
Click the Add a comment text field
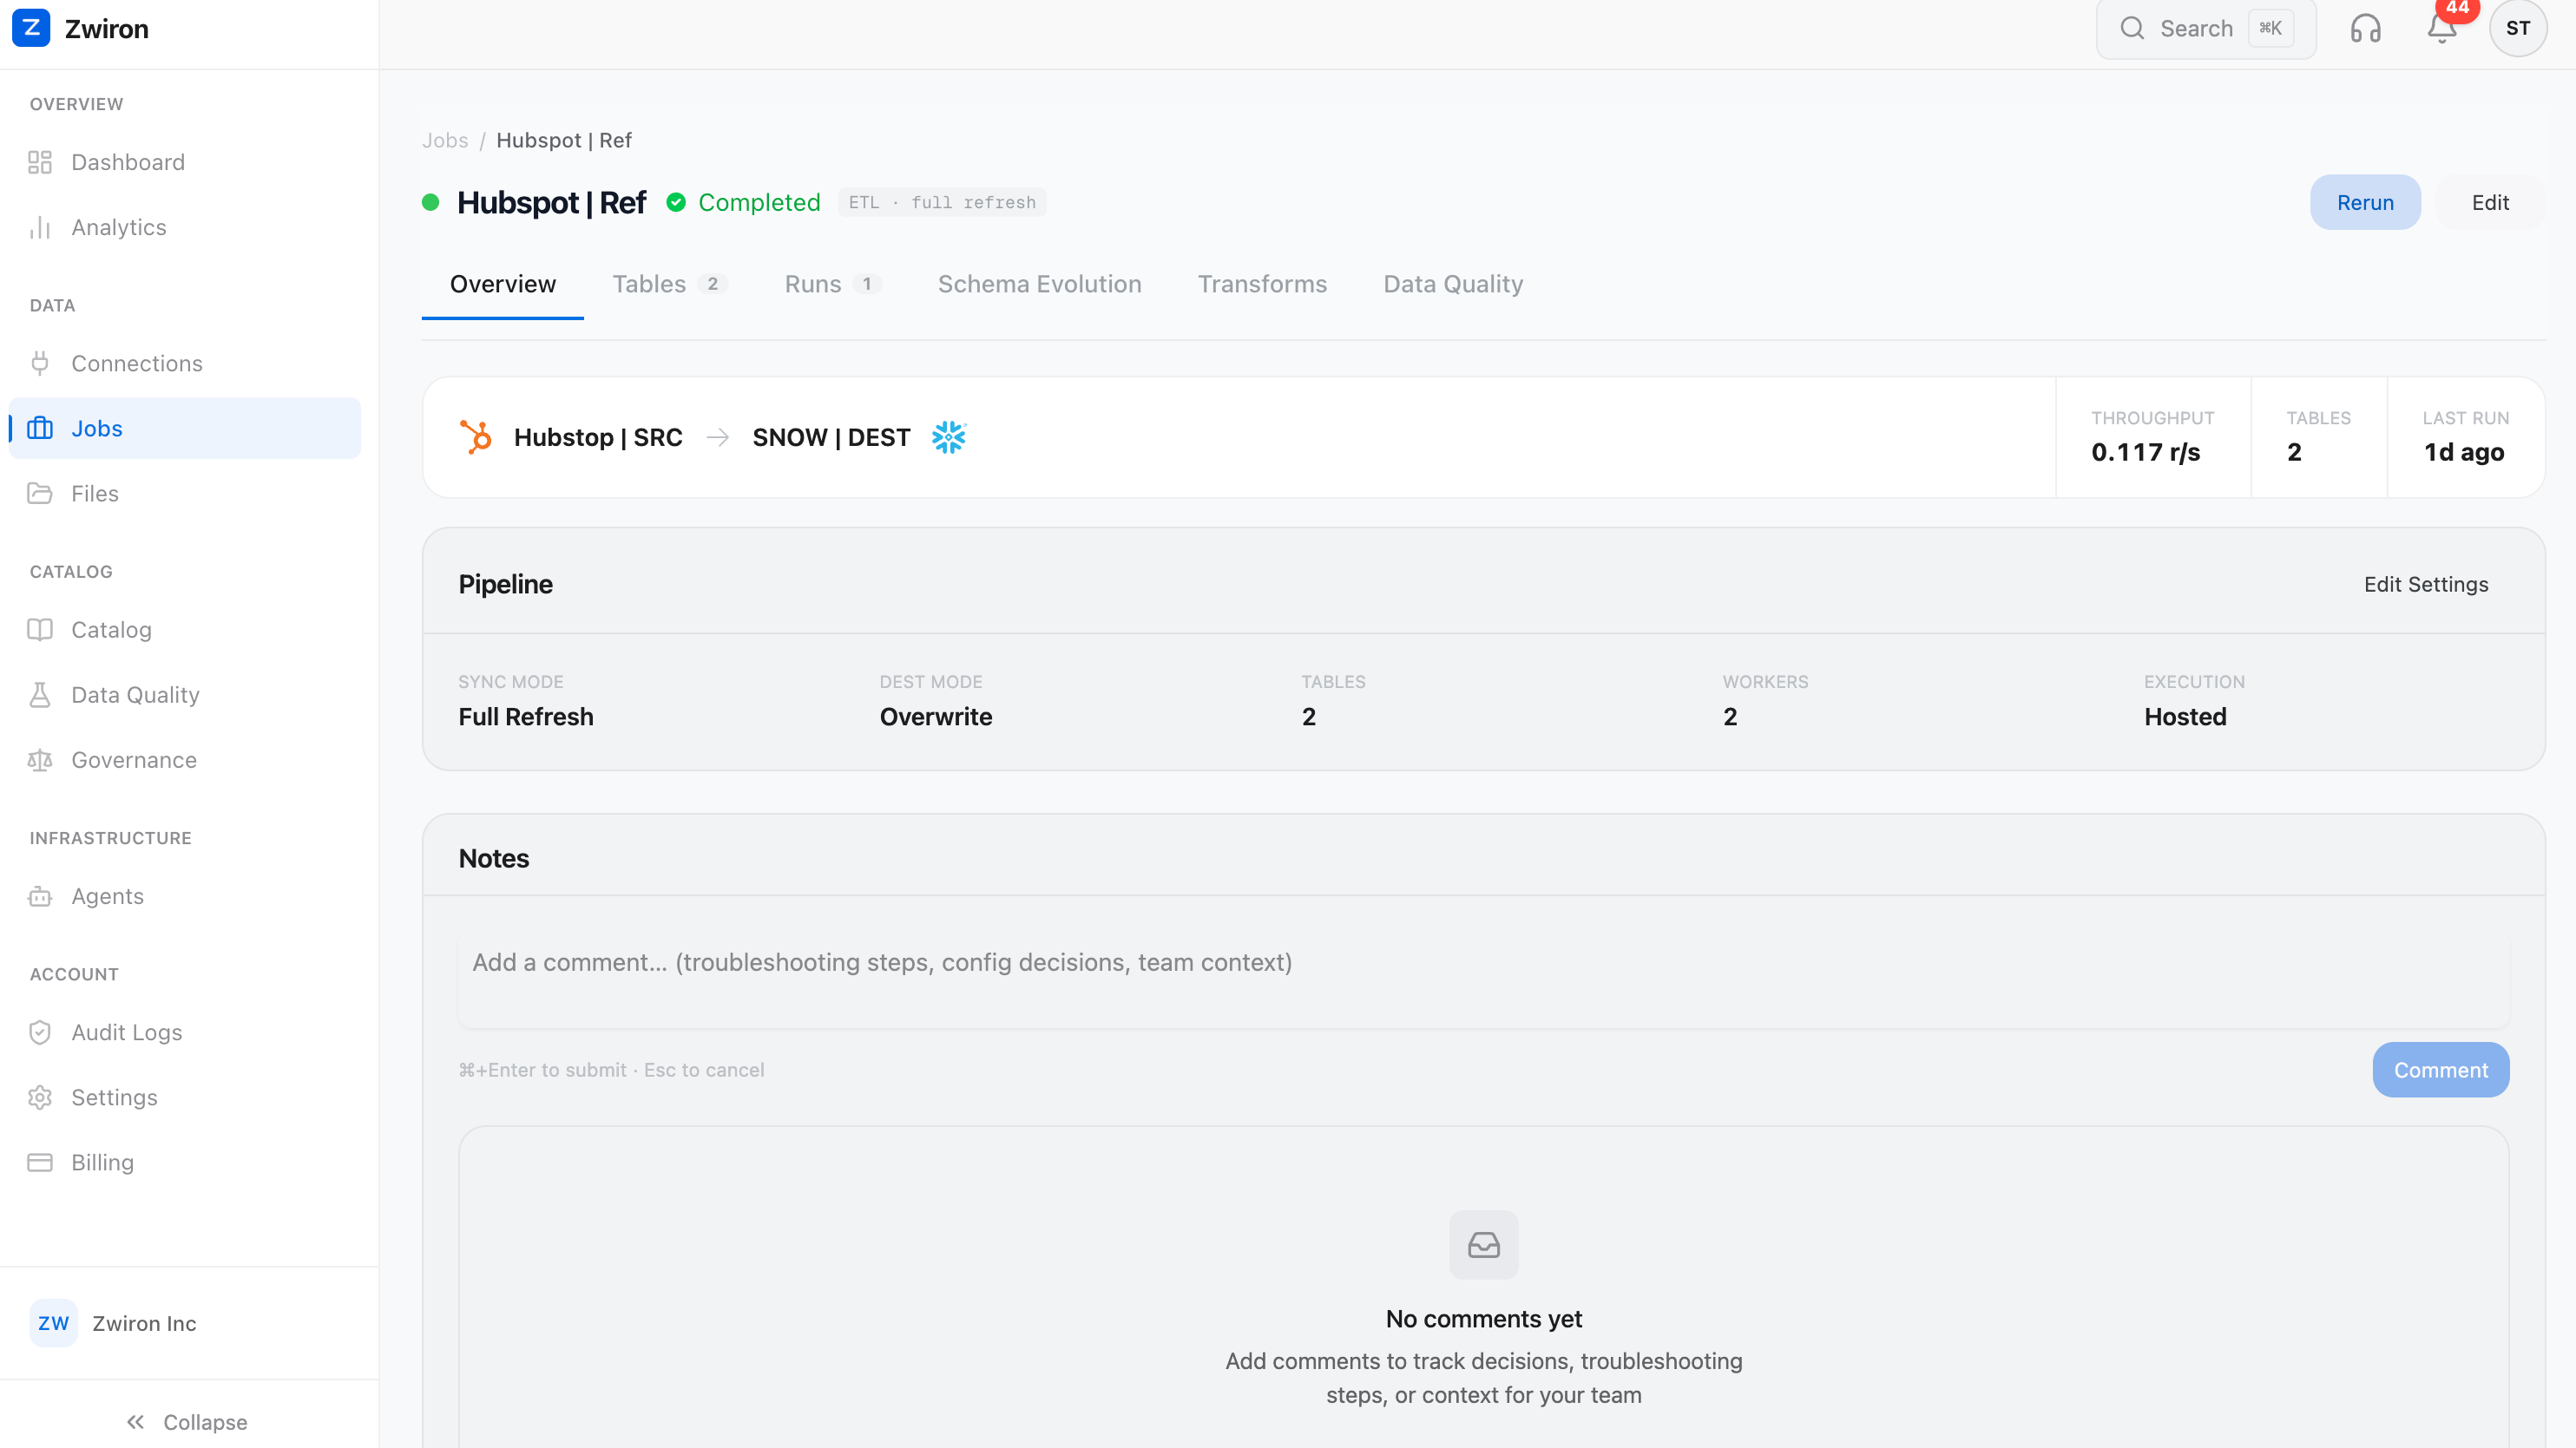point(1484,980)
